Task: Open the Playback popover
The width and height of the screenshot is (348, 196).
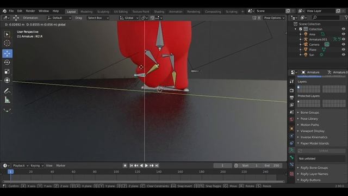Action: coord(21,166)
